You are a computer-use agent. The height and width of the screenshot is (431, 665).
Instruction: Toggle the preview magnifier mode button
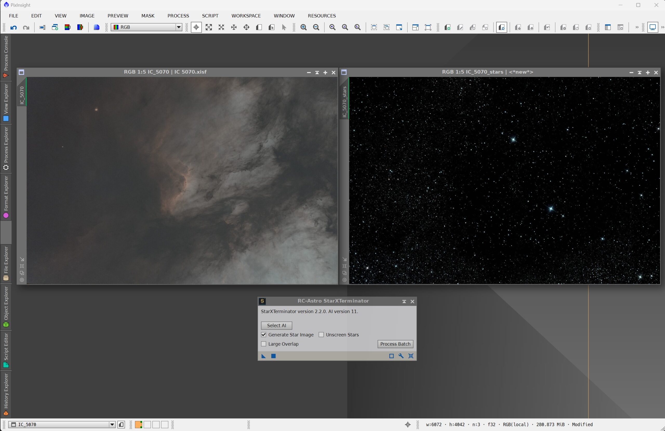pos(502,27)
